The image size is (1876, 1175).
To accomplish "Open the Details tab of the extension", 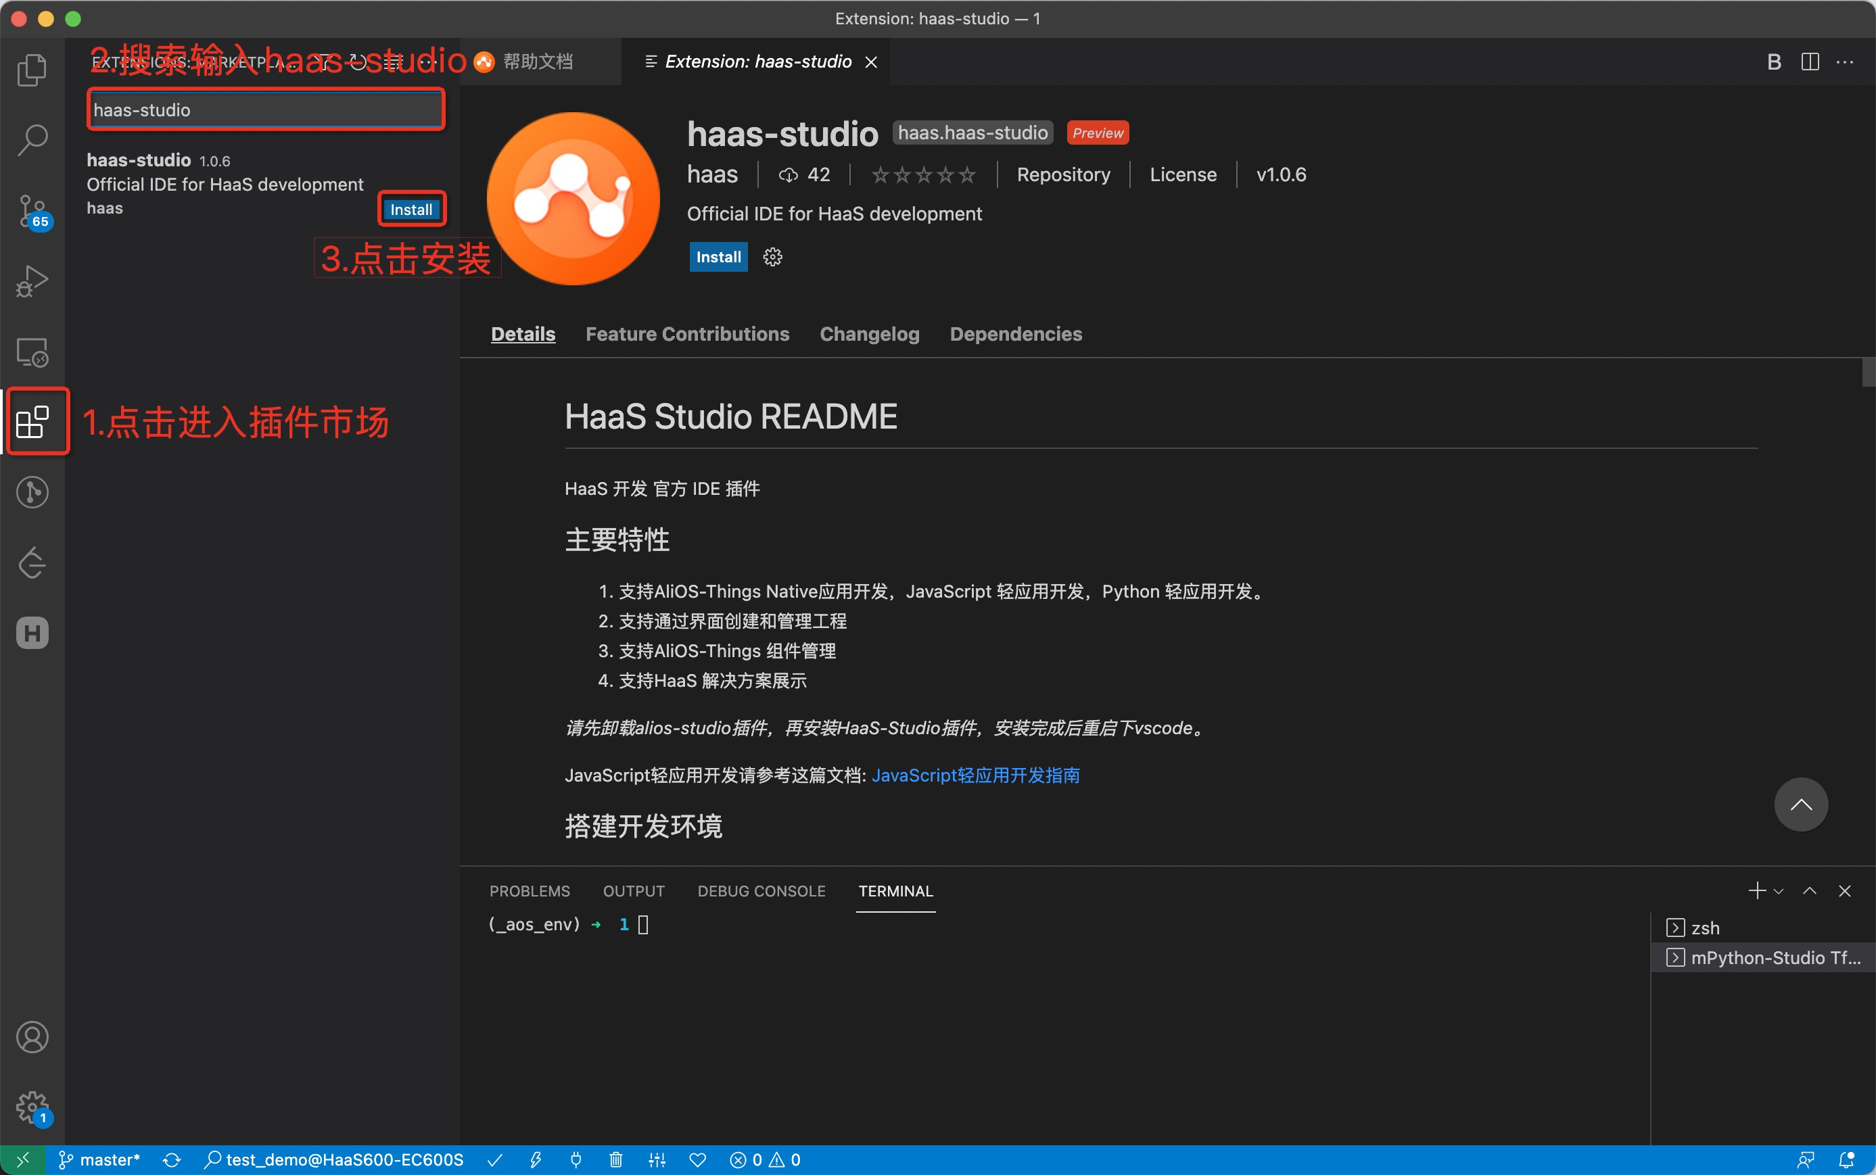I will [523, 334].
